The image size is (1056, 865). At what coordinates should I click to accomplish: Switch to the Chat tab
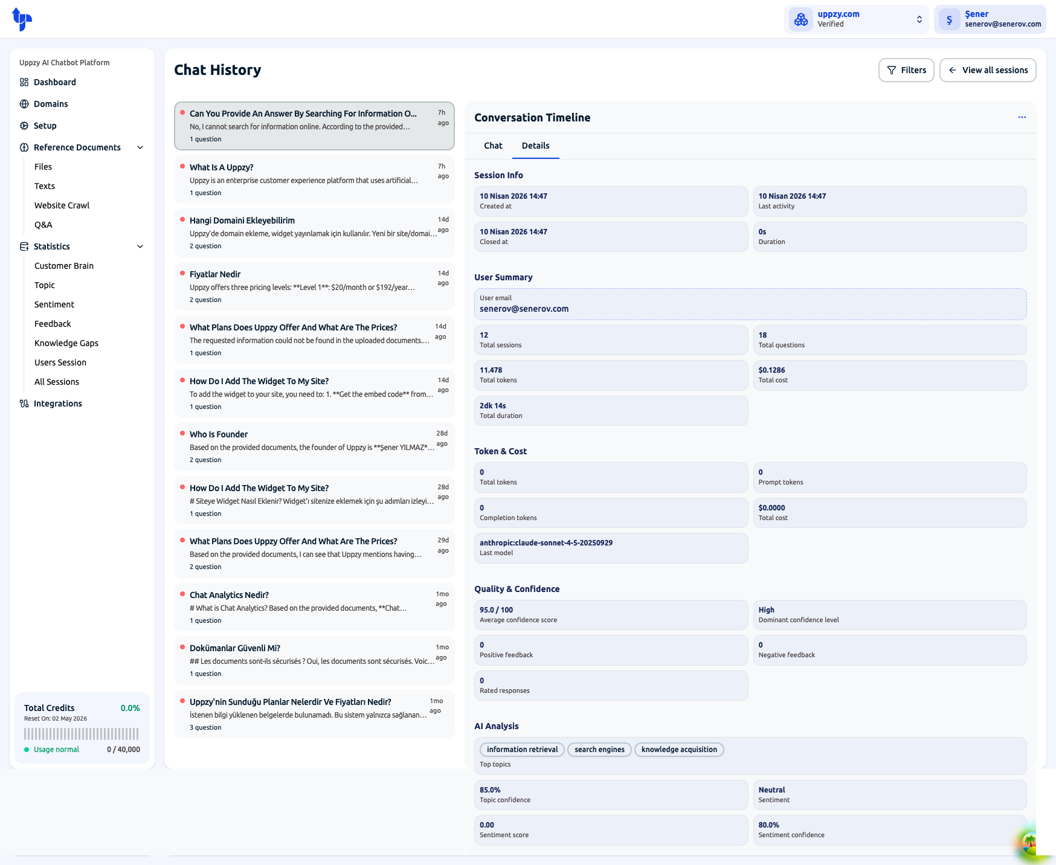point(493,146)
